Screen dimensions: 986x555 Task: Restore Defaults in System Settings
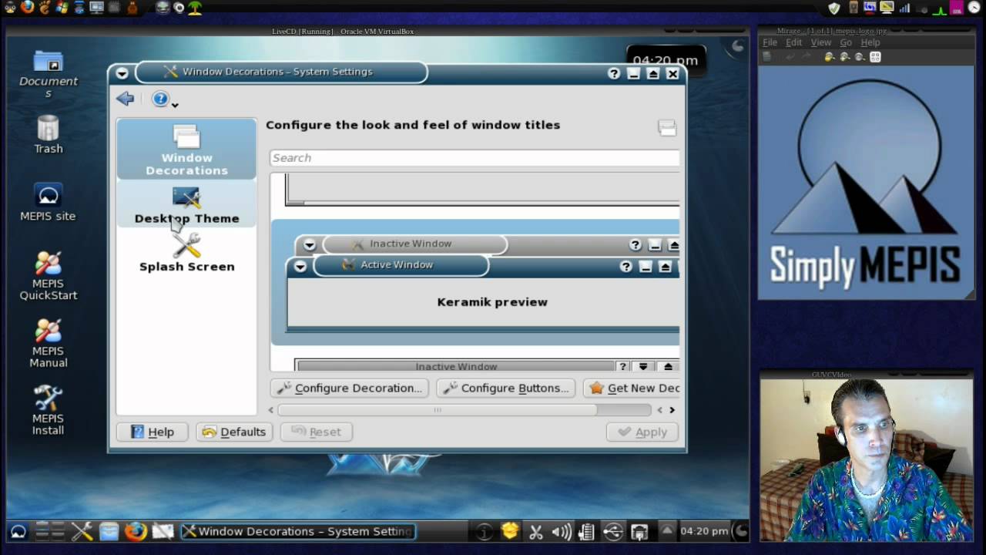point(234,432)
